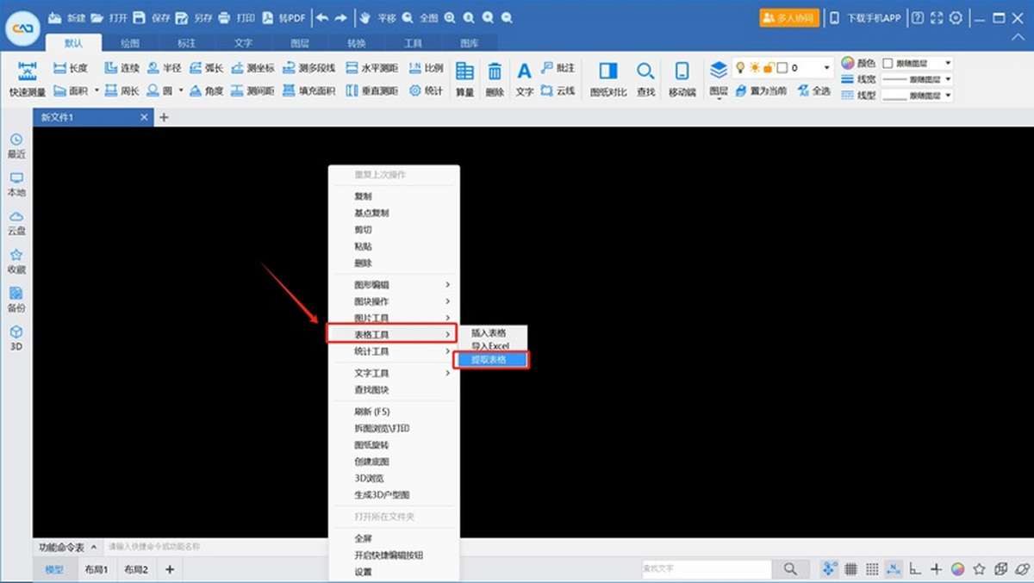Switch to the 标注 ribbon tab
This screenshot has width=1034, height=583.
pyautogui.click(x=186, y=42)
